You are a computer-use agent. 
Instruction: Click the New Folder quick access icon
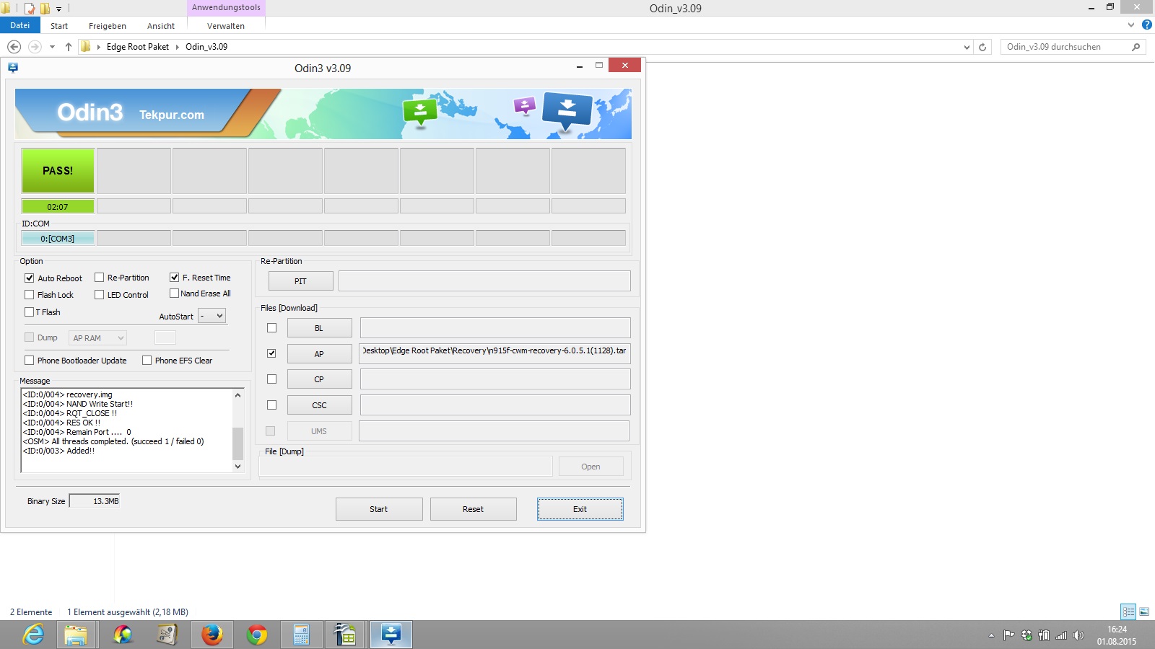tap(45, 9)
